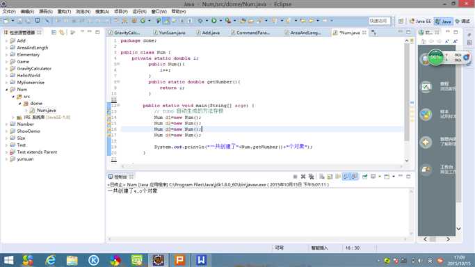Select the Test extends Parent project
The image size is (475, 267).
37,152
